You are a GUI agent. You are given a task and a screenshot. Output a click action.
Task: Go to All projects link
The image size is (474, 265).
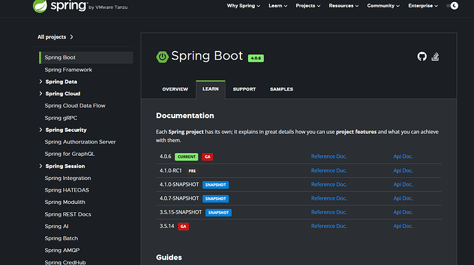pyautogui.click(x=56, y=37)
